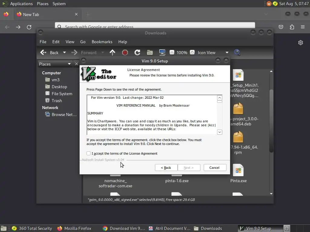Image resolution: width=310 pixels, height=232 pixels.
Task: Open Firefox extensions puzzle icon
Action: [x=292, y=27]
